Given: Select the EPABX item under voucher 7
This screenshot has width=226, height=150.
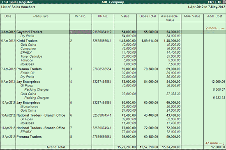Looking at the screenshot, I should coord(26,132).
